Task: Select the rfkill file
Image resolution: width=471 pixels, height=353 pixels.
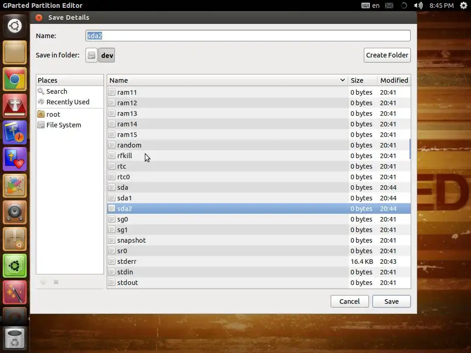Action: pos(258,155)
